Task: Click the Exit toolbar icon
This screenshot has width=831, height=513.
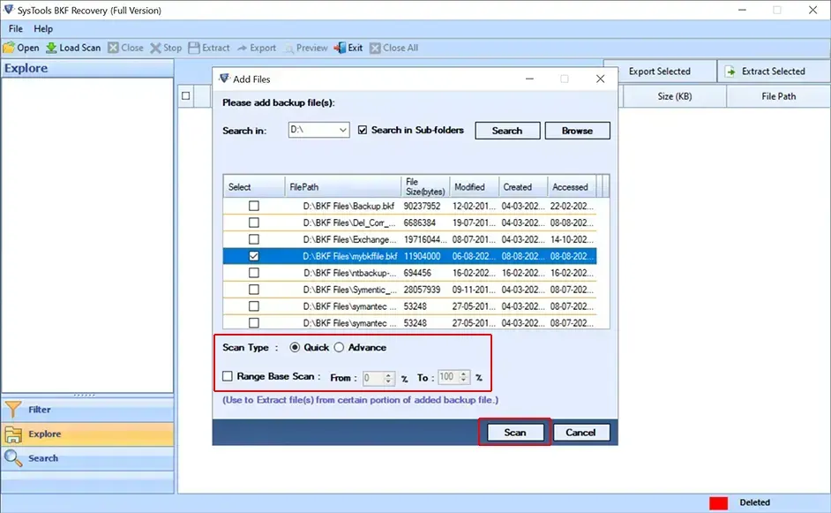Action: tap(339, 48)
